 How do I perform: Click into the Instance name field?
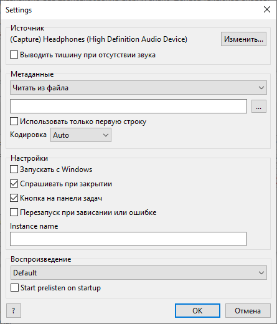coord(128,239)
